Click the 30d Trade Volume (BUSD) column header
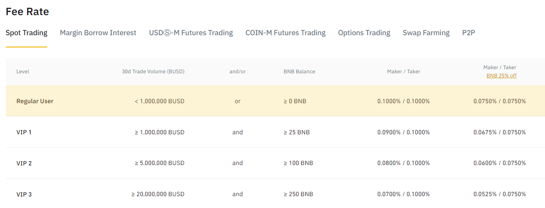 [x=153, y=72]
